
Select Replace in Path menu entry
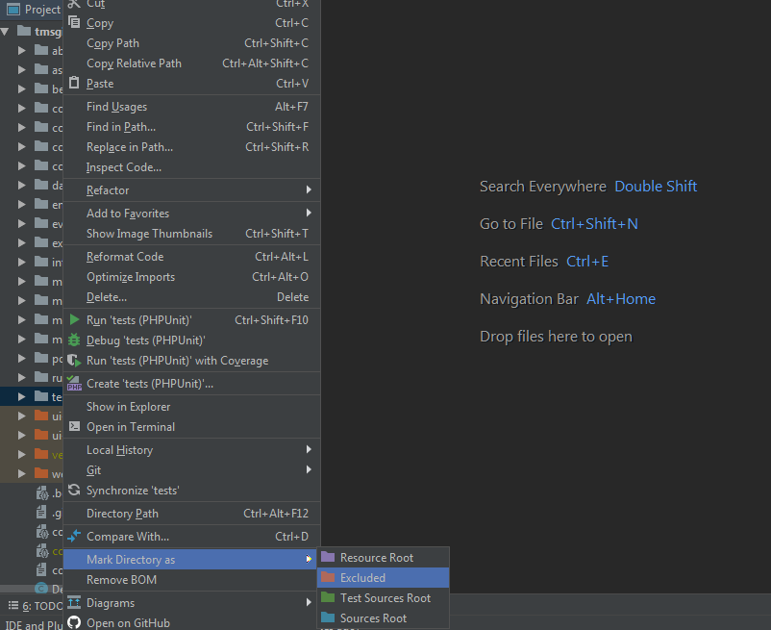click(191, 147)
